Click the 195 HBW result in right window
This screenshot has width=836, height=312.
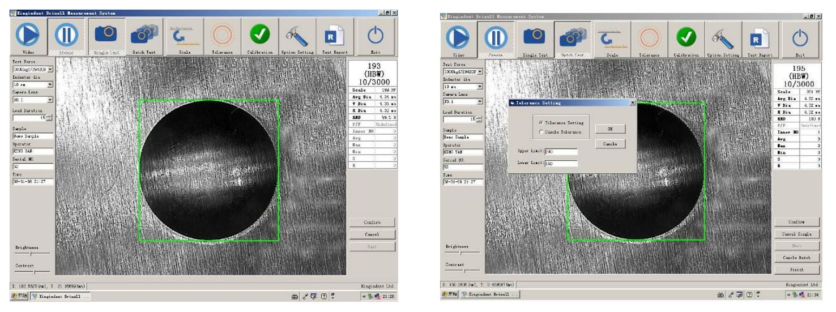799,75
